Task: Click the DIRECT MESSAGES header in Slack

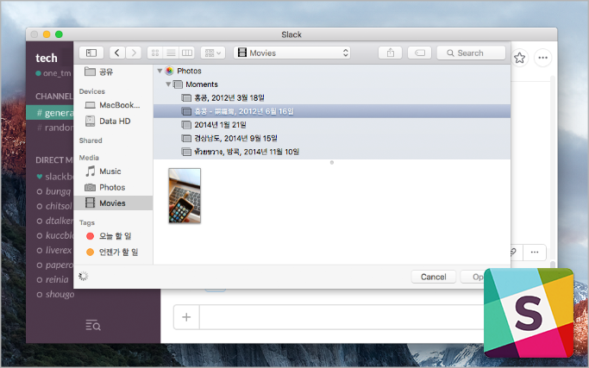Action: [x=54, y=160]
